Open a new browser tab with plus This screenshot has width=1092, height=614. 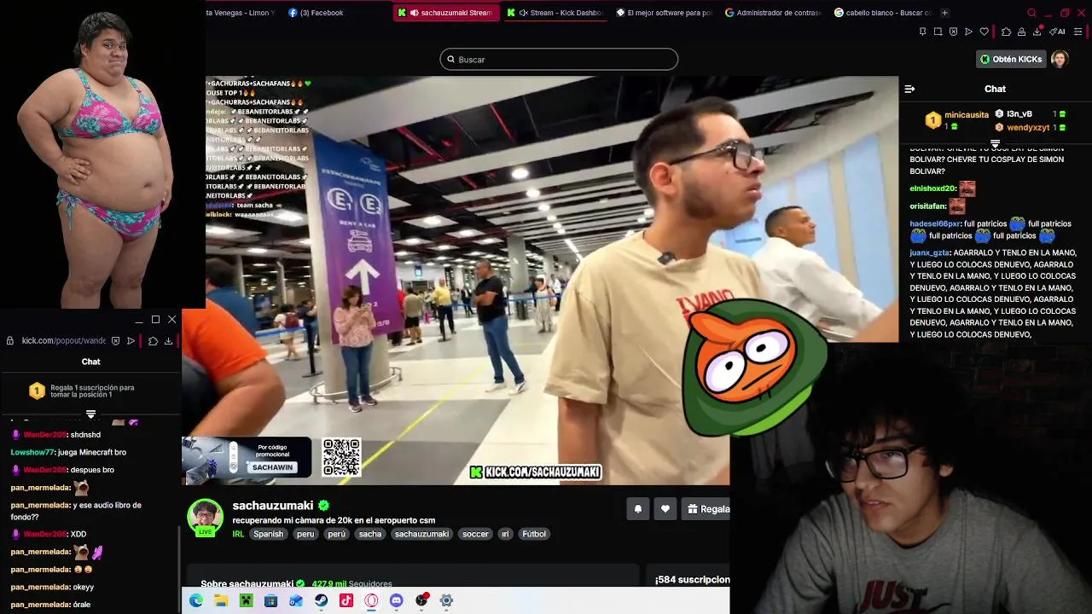pyautogui.click(x=944, y=13)
